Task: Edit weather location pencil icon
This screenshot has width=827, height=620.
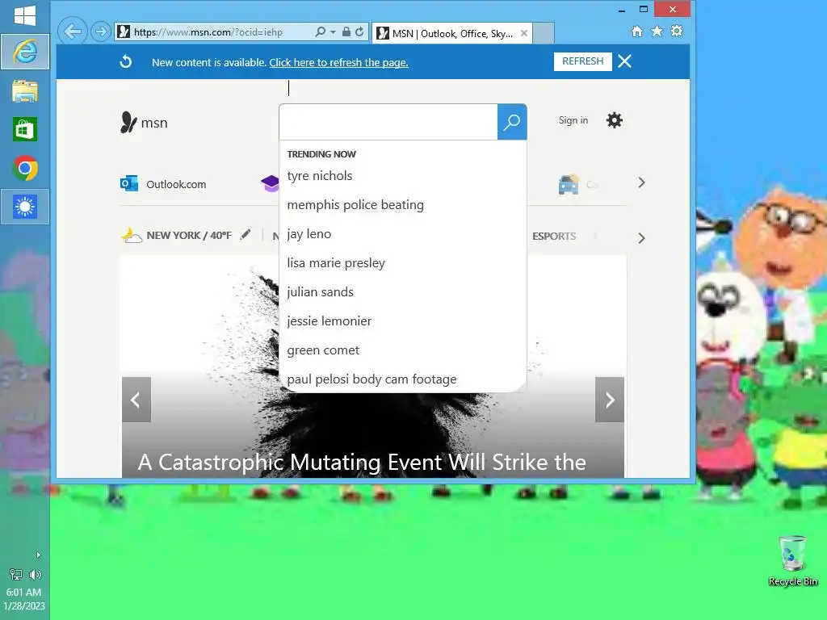Action: click(x=246, y=235)
